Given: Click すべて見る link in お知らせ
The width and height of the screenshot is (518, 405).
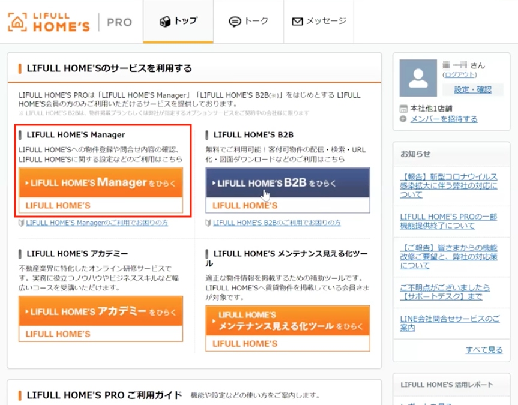Looking at the screenshot, I should (x=484, y=350).
